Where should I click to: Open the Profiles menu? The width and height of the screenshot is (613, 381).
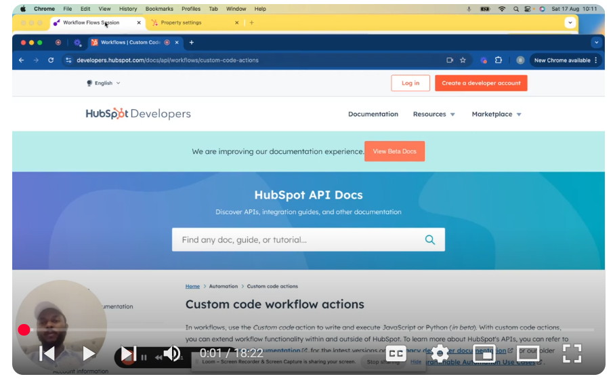191,9
